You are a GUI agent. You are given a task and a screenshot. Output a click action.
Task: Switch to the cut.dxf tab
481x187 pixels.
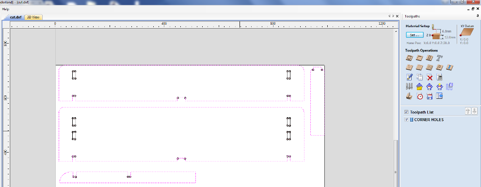pos(16,17)
